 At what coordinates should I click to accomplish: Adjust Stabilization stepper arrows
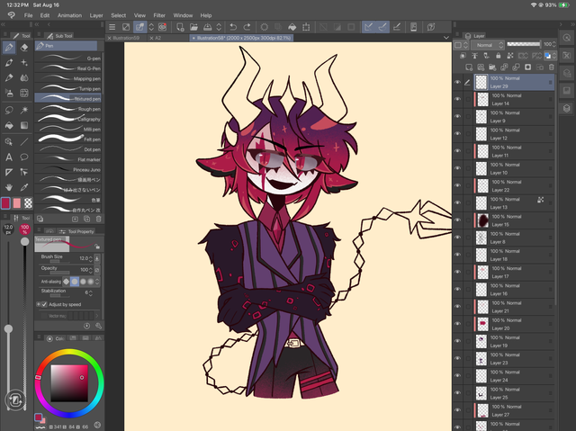90,293
